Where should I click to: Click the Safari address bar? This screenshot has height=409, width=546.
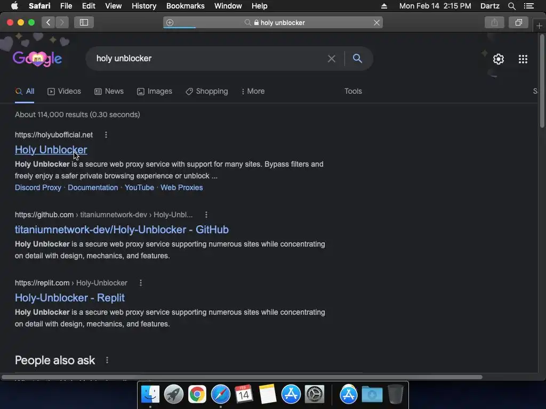pyautogui.click(x=272, y=22)
